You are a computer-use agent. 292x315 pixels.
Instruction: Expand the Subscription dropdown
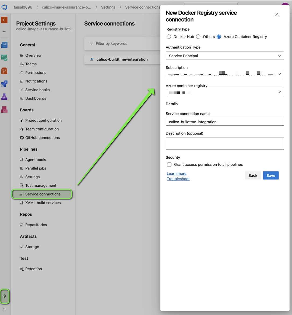coord(225,74)
